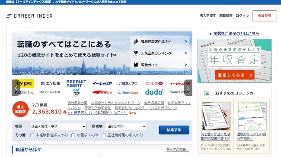Open the WORKPORT logo

click(180, 92)
